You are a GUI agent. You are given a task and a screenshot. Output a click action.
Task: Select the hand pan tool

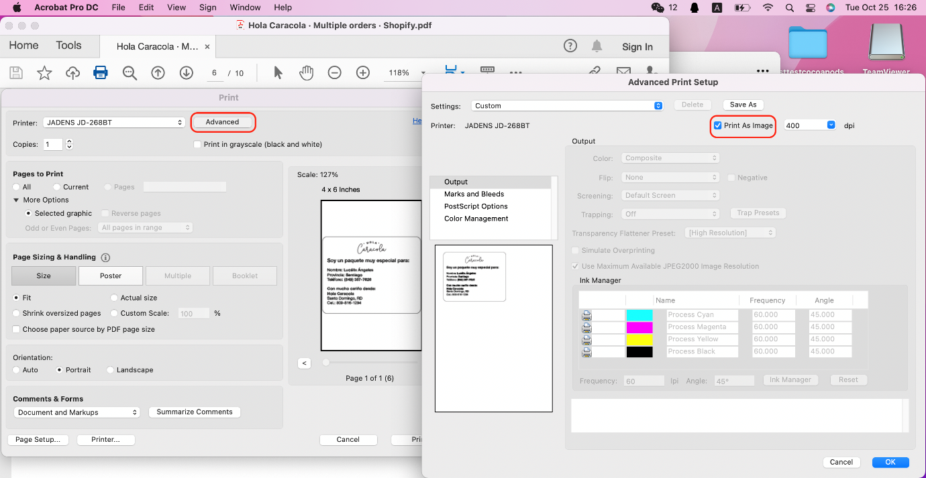306,72
